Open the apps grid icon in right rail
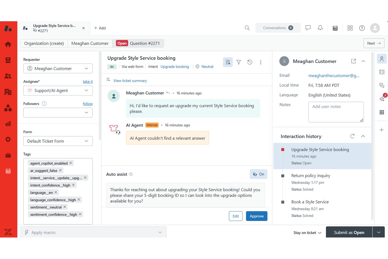Screen dimensions: 388x259 pos(382,112)
